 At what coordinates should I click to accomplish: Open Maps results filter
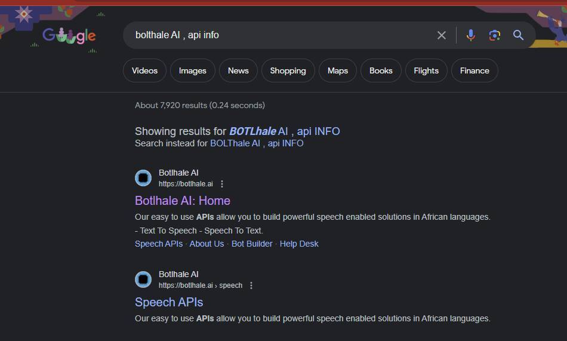click(x=338, y=70)
